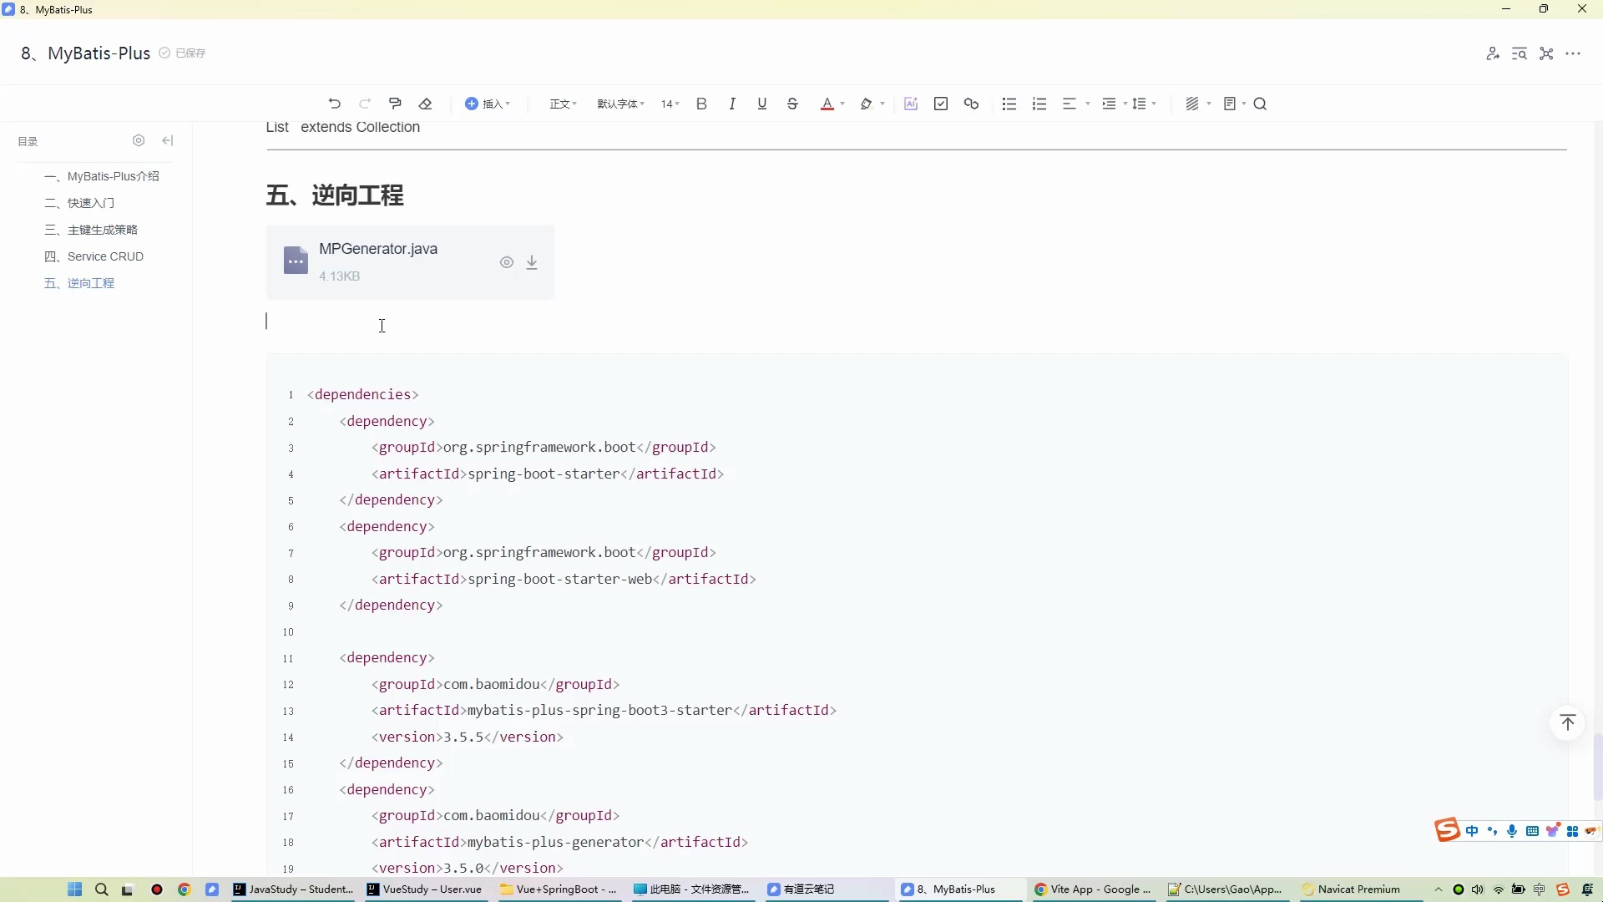Jump to 四、Service CRUD section
This screenshot has width=1603, height=902.
(94, 256)
